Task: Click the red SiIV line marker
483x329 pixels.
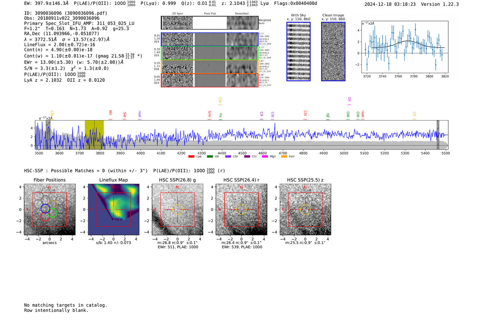Action: [x=210, y=115]
